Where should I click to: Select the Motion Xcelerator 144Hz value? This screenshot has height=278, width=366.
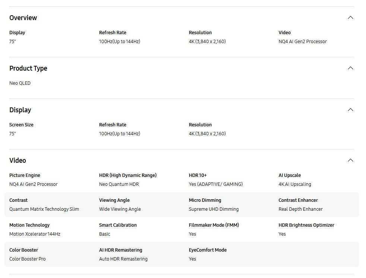(35, 234)
